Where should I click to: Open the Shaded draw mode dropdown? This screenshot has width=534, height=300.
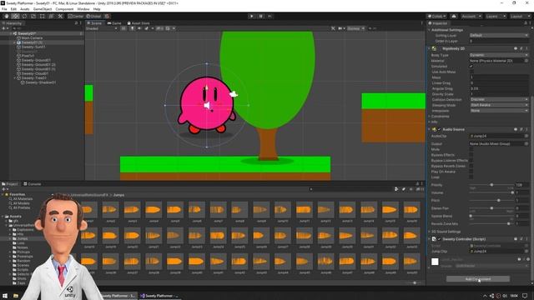click(x=102, y=28)
